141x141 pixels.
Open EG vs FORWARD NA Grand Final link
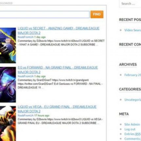click(58, 70)
